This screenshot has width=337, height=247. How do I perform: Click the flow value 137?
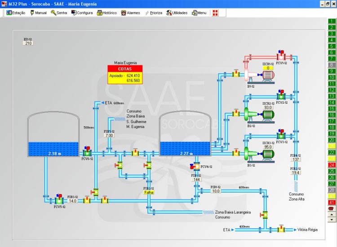296,159
